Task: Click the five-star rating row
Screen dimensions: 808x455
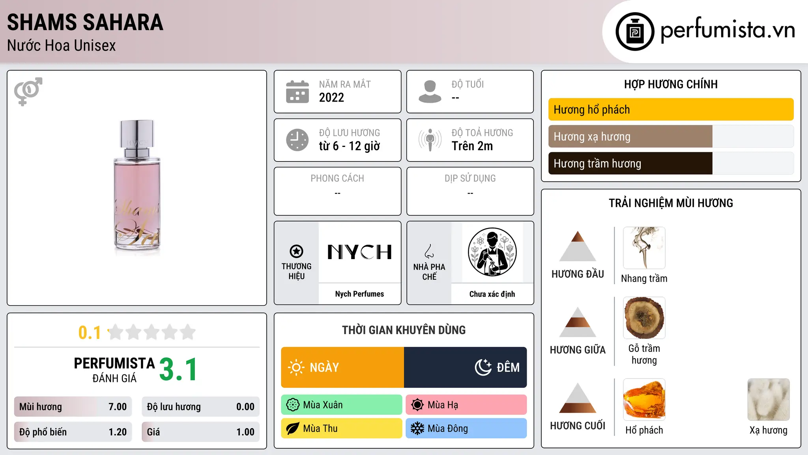Action: pyautogui.click(x=152, y=332)
